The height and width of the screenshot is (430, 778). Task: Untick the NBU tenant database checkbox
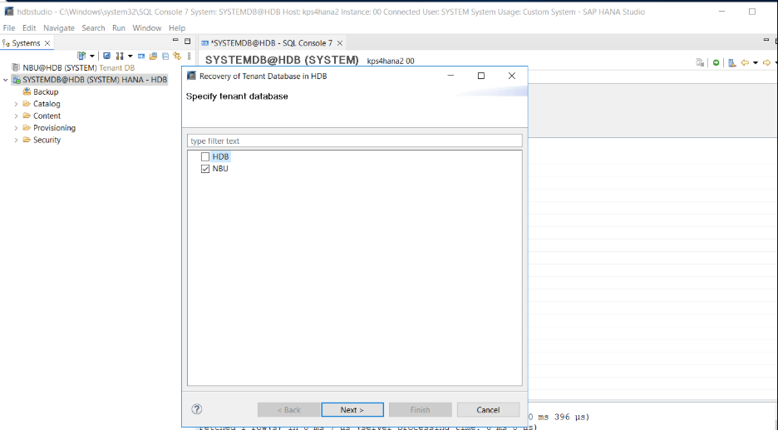205,169
